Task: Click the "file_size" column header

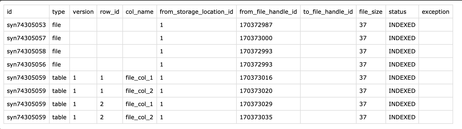Action: 371,12
